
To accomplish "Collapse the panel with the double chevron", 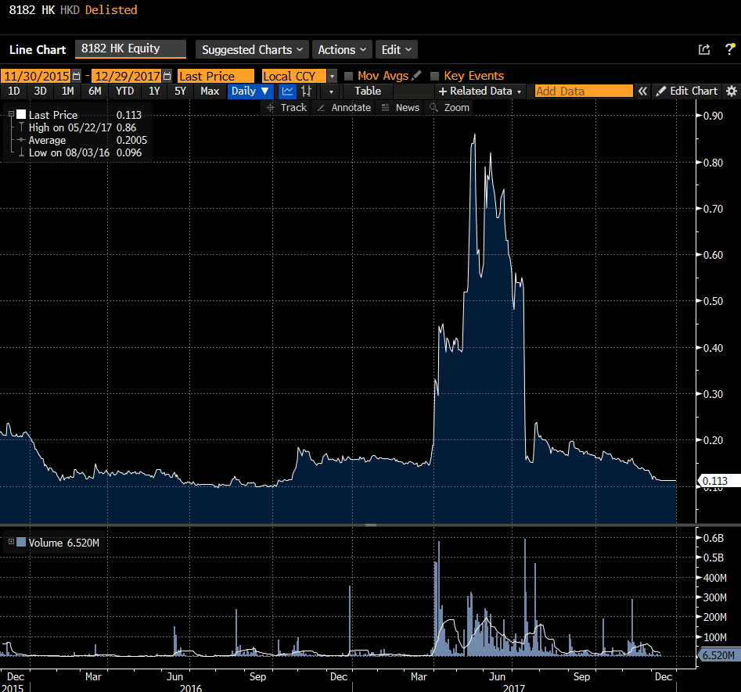I will click(642, 91).
